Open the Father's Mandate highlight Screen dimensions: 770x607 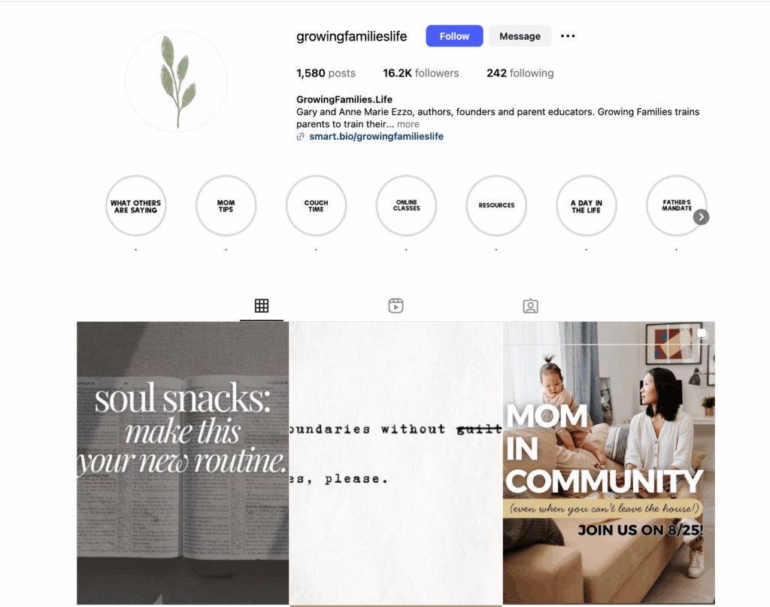[x=677, y=205]
